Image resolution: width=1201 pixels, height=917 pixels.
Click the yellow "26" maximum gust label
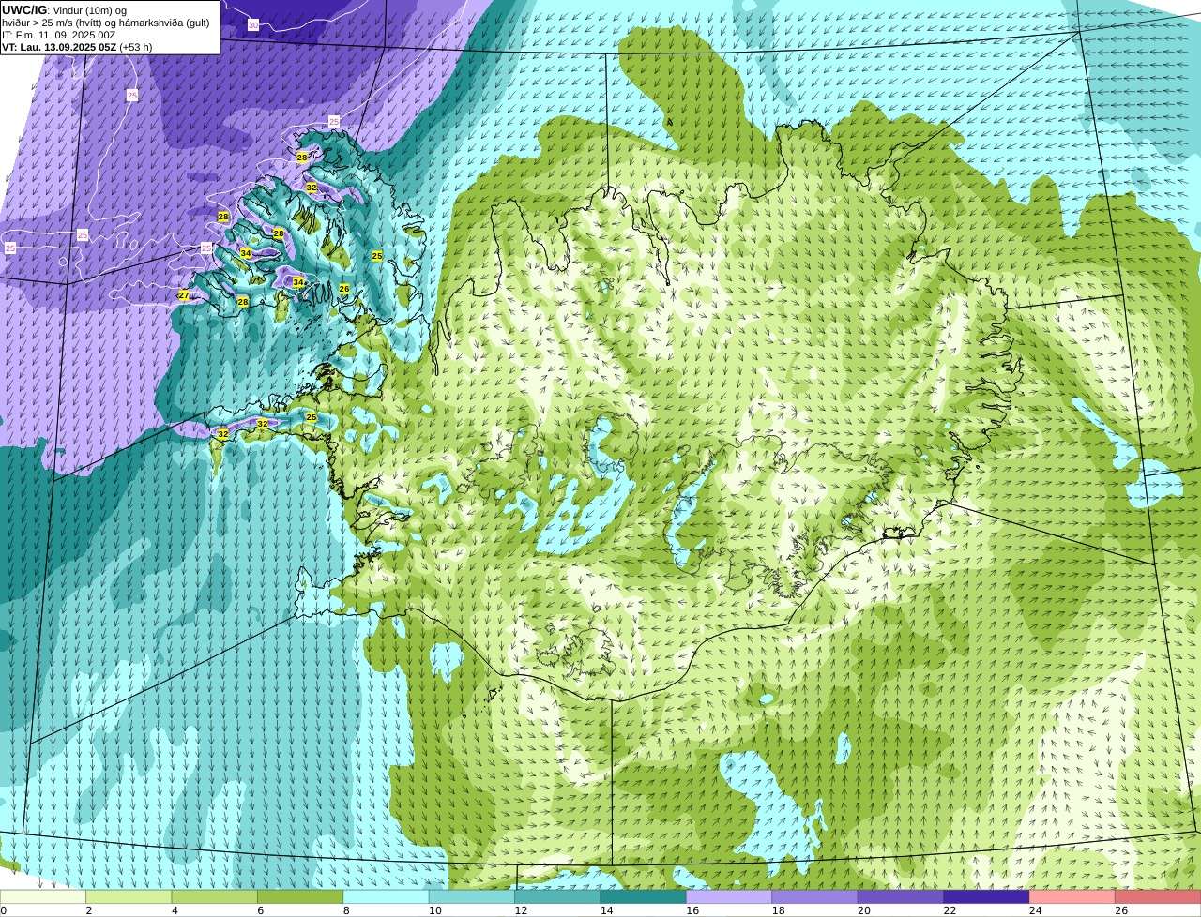pyautogui.click(x=344, y=289)
